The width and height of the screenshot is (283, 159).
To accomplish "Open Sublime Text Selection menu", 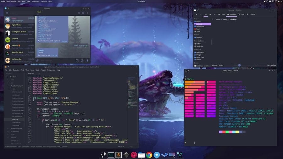I will pos(16,70).
